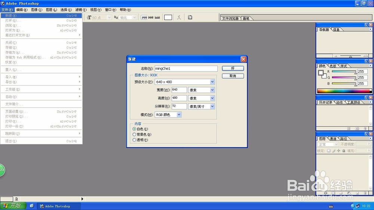Close the 新建 dialog with X

click(x=243, y=59)
